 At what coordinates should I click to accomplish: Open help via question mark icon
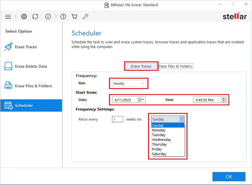point(63,16)
